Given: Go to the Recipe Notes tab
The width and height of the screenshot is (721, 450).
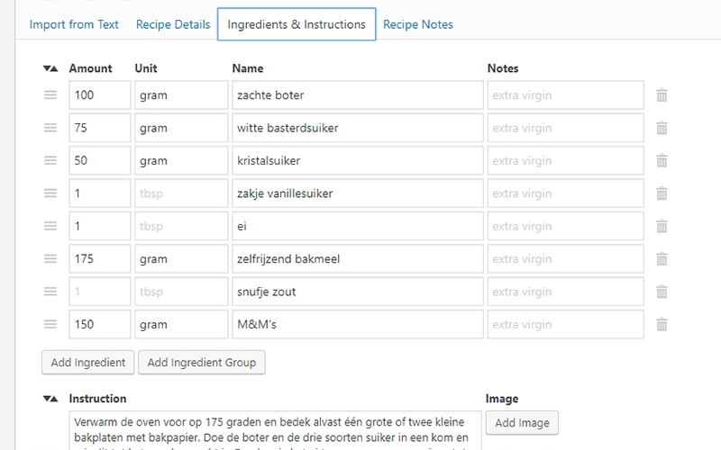Looking at the screenshot, I should (418, 24).
